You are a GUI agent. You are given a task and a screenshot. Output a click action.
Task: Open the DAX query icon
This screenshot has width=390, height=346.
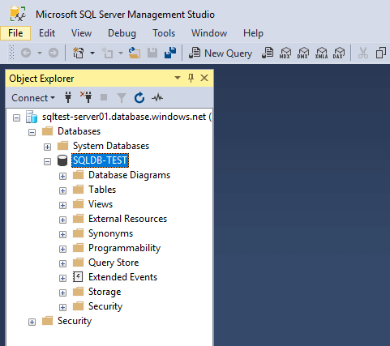pos(339,53)
